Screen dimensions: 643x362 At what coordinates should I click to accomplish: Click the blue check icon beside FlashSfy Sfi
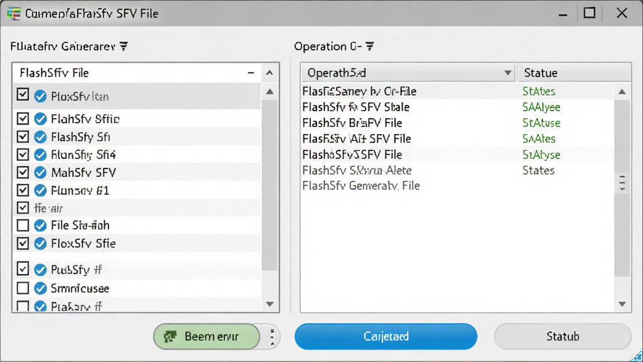tap(40, 136)
